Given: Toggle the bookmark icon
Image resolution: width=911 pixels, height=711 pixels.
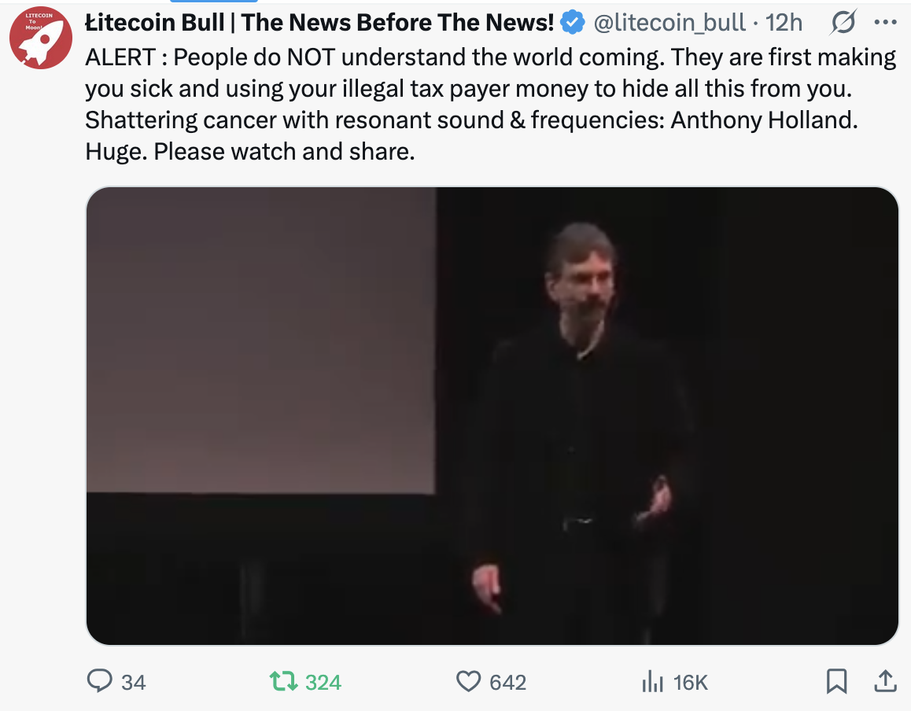Looking at the screenshot, I should pos(836,681).
